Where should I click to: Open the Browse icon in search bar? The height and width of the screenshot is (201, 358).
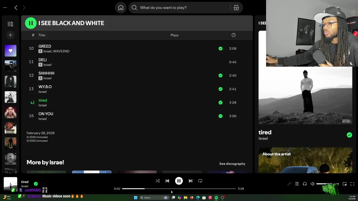pyautogui.click(x=236, y=8)
